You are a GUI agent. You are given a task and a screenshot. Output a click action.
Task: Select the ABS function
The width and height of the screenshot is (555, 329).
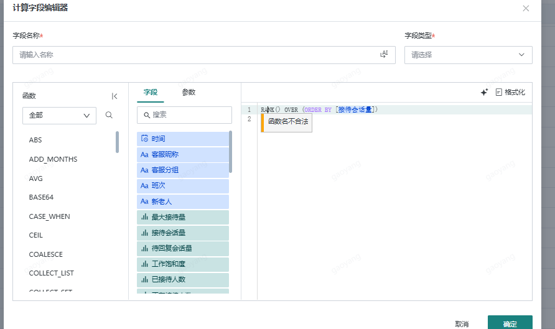click(35, 140)
